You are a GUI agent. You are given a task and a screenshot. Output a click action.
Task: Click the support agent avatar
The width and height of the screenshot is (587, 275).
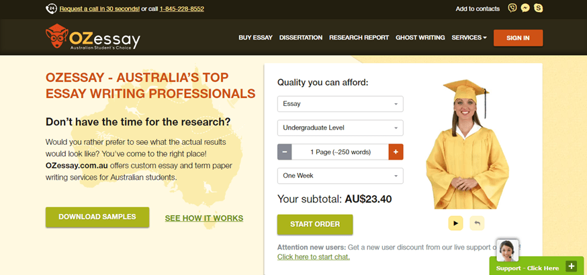pos(507,250)
